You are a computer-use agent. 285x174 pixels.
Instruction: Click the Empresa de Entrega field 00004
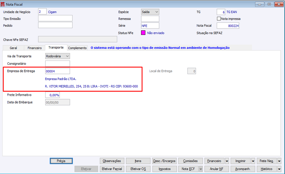pyautogui.click(x=57, y=71)
